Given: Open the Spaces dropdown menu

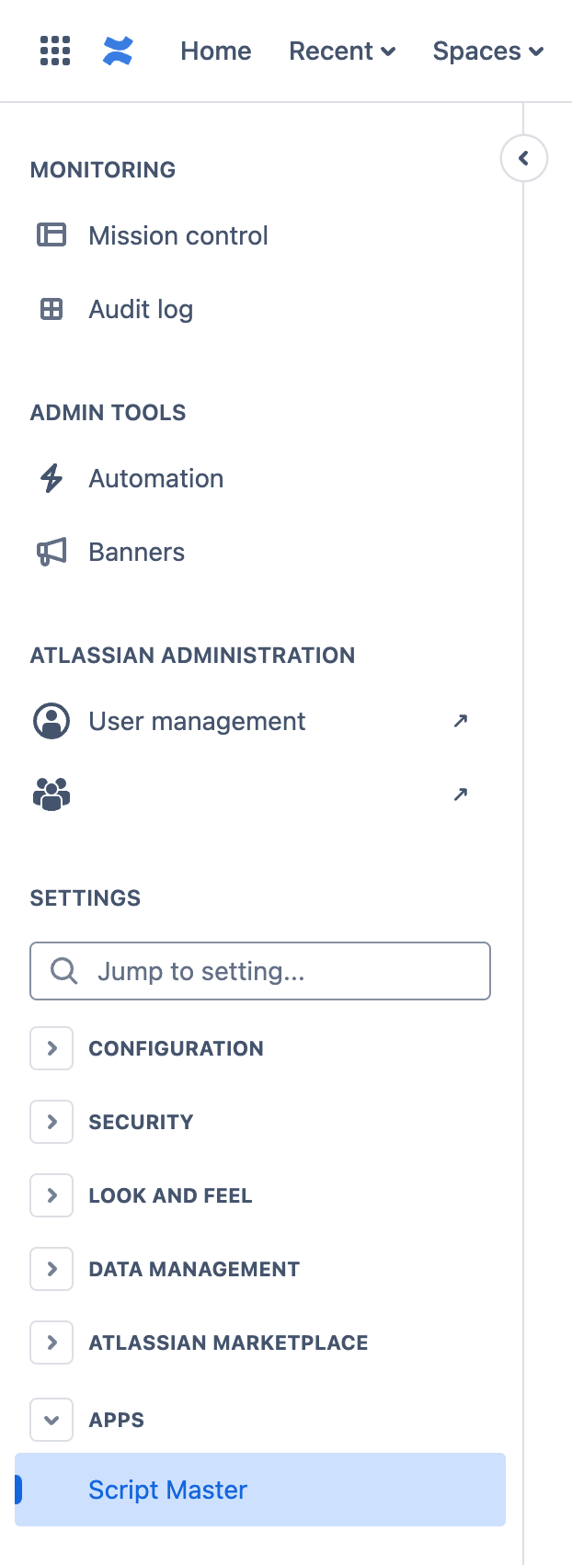Looking at the screenshot, I should (487, 51).
